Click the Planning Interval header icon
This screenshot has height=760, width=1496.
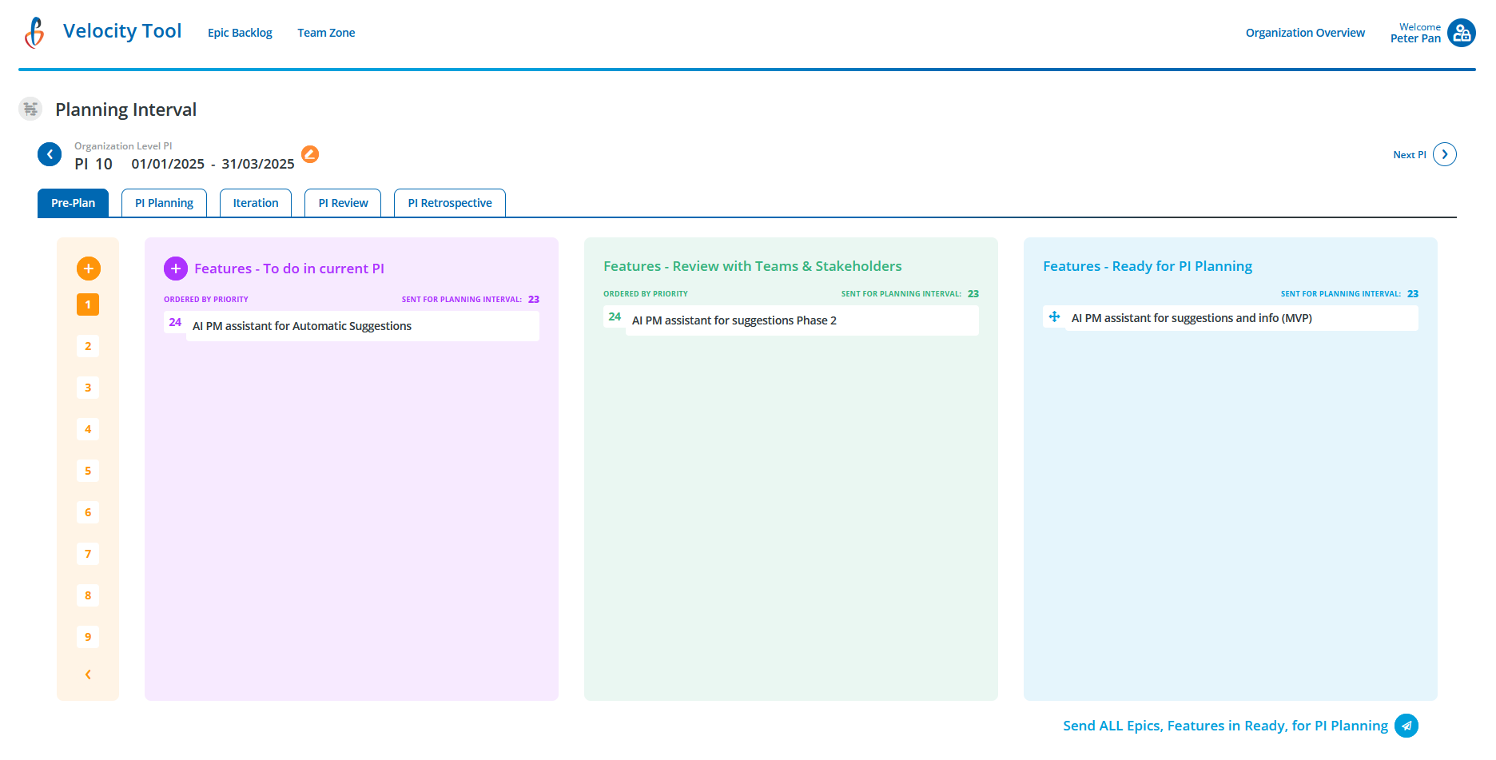click(x=30, y=109)
